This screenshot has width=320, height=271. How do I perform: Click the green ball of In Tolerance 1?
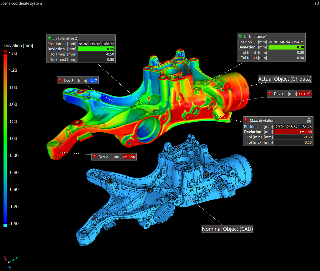(x=240, y=36)
